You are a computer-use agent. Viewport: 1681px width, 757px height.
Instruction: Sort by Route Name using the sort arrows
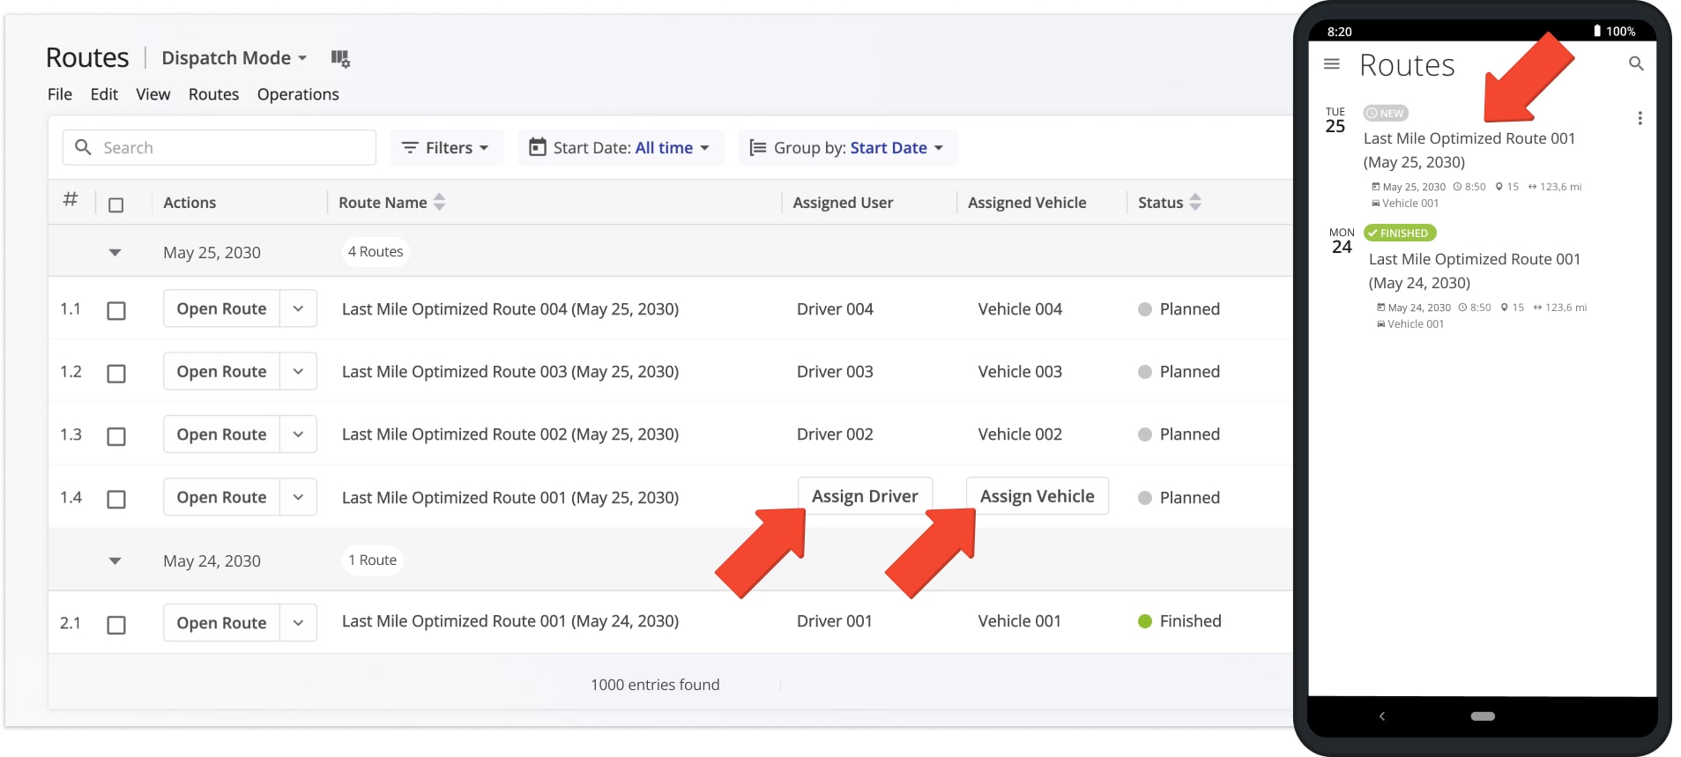440,202
